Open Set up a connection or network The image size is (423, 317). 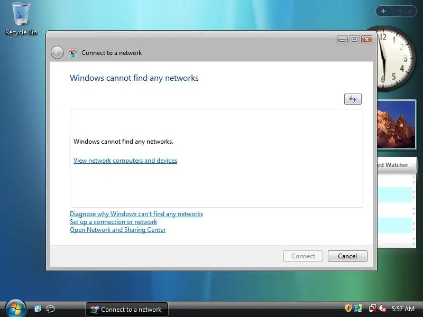point(113,222)
